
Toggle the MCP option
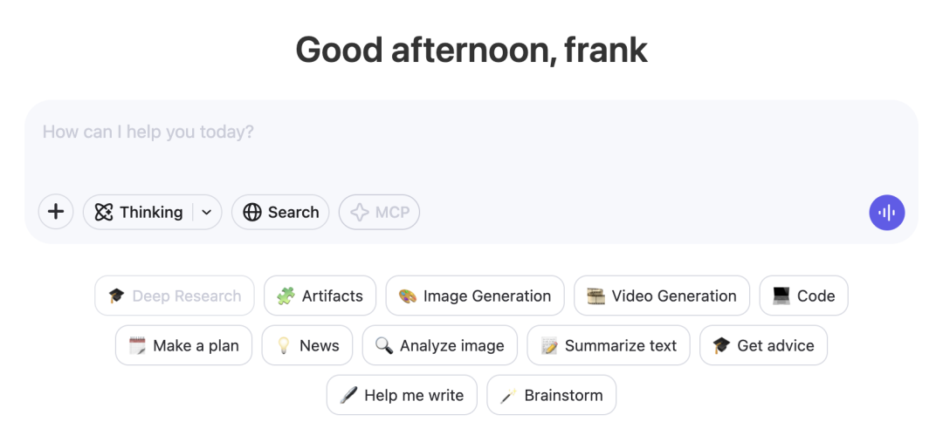[380, 212]
